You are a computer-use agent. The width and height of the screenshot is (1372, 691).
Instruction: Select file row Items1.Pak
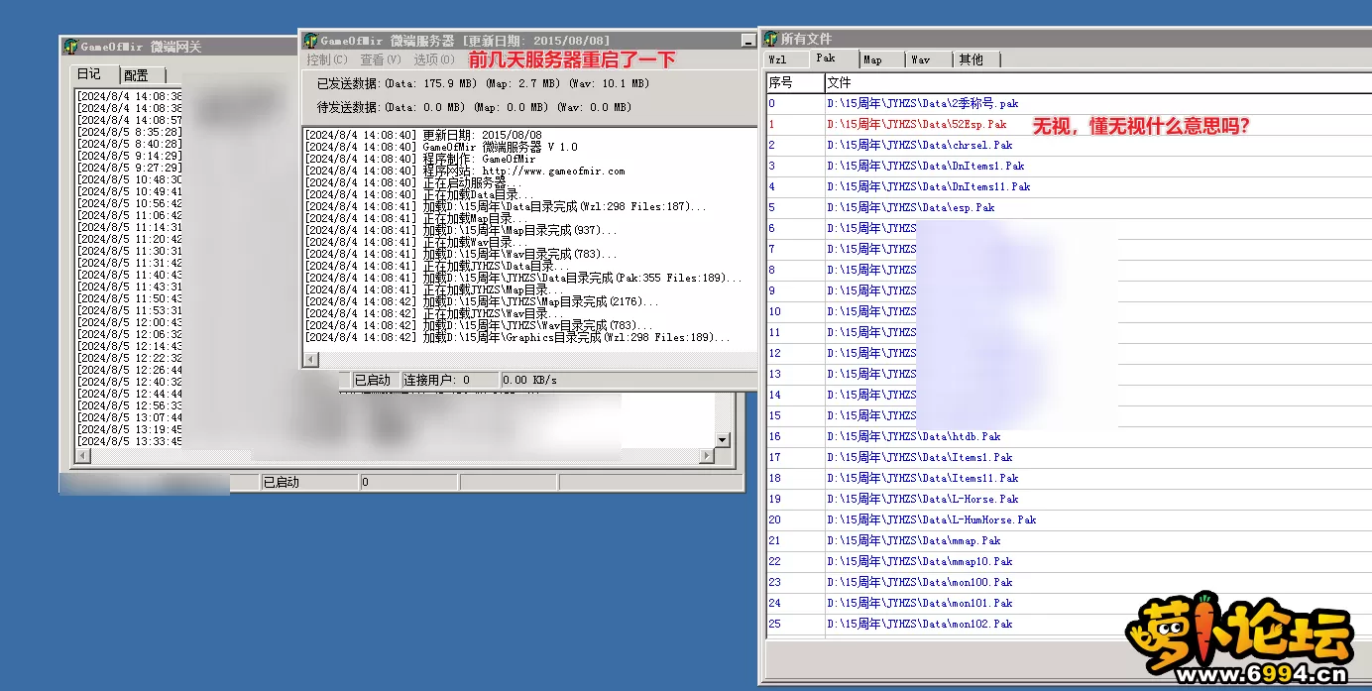pyautogui.click(x=1069, y=457)
